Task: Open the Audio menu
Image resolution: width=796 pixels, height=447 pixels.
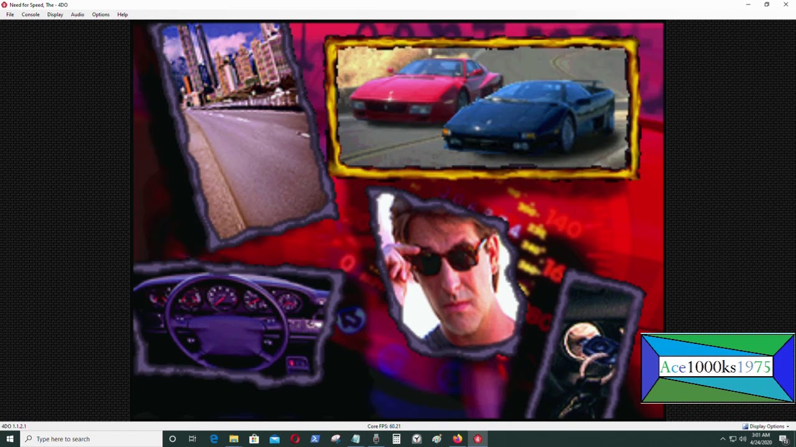Action: tap(77, 14)
